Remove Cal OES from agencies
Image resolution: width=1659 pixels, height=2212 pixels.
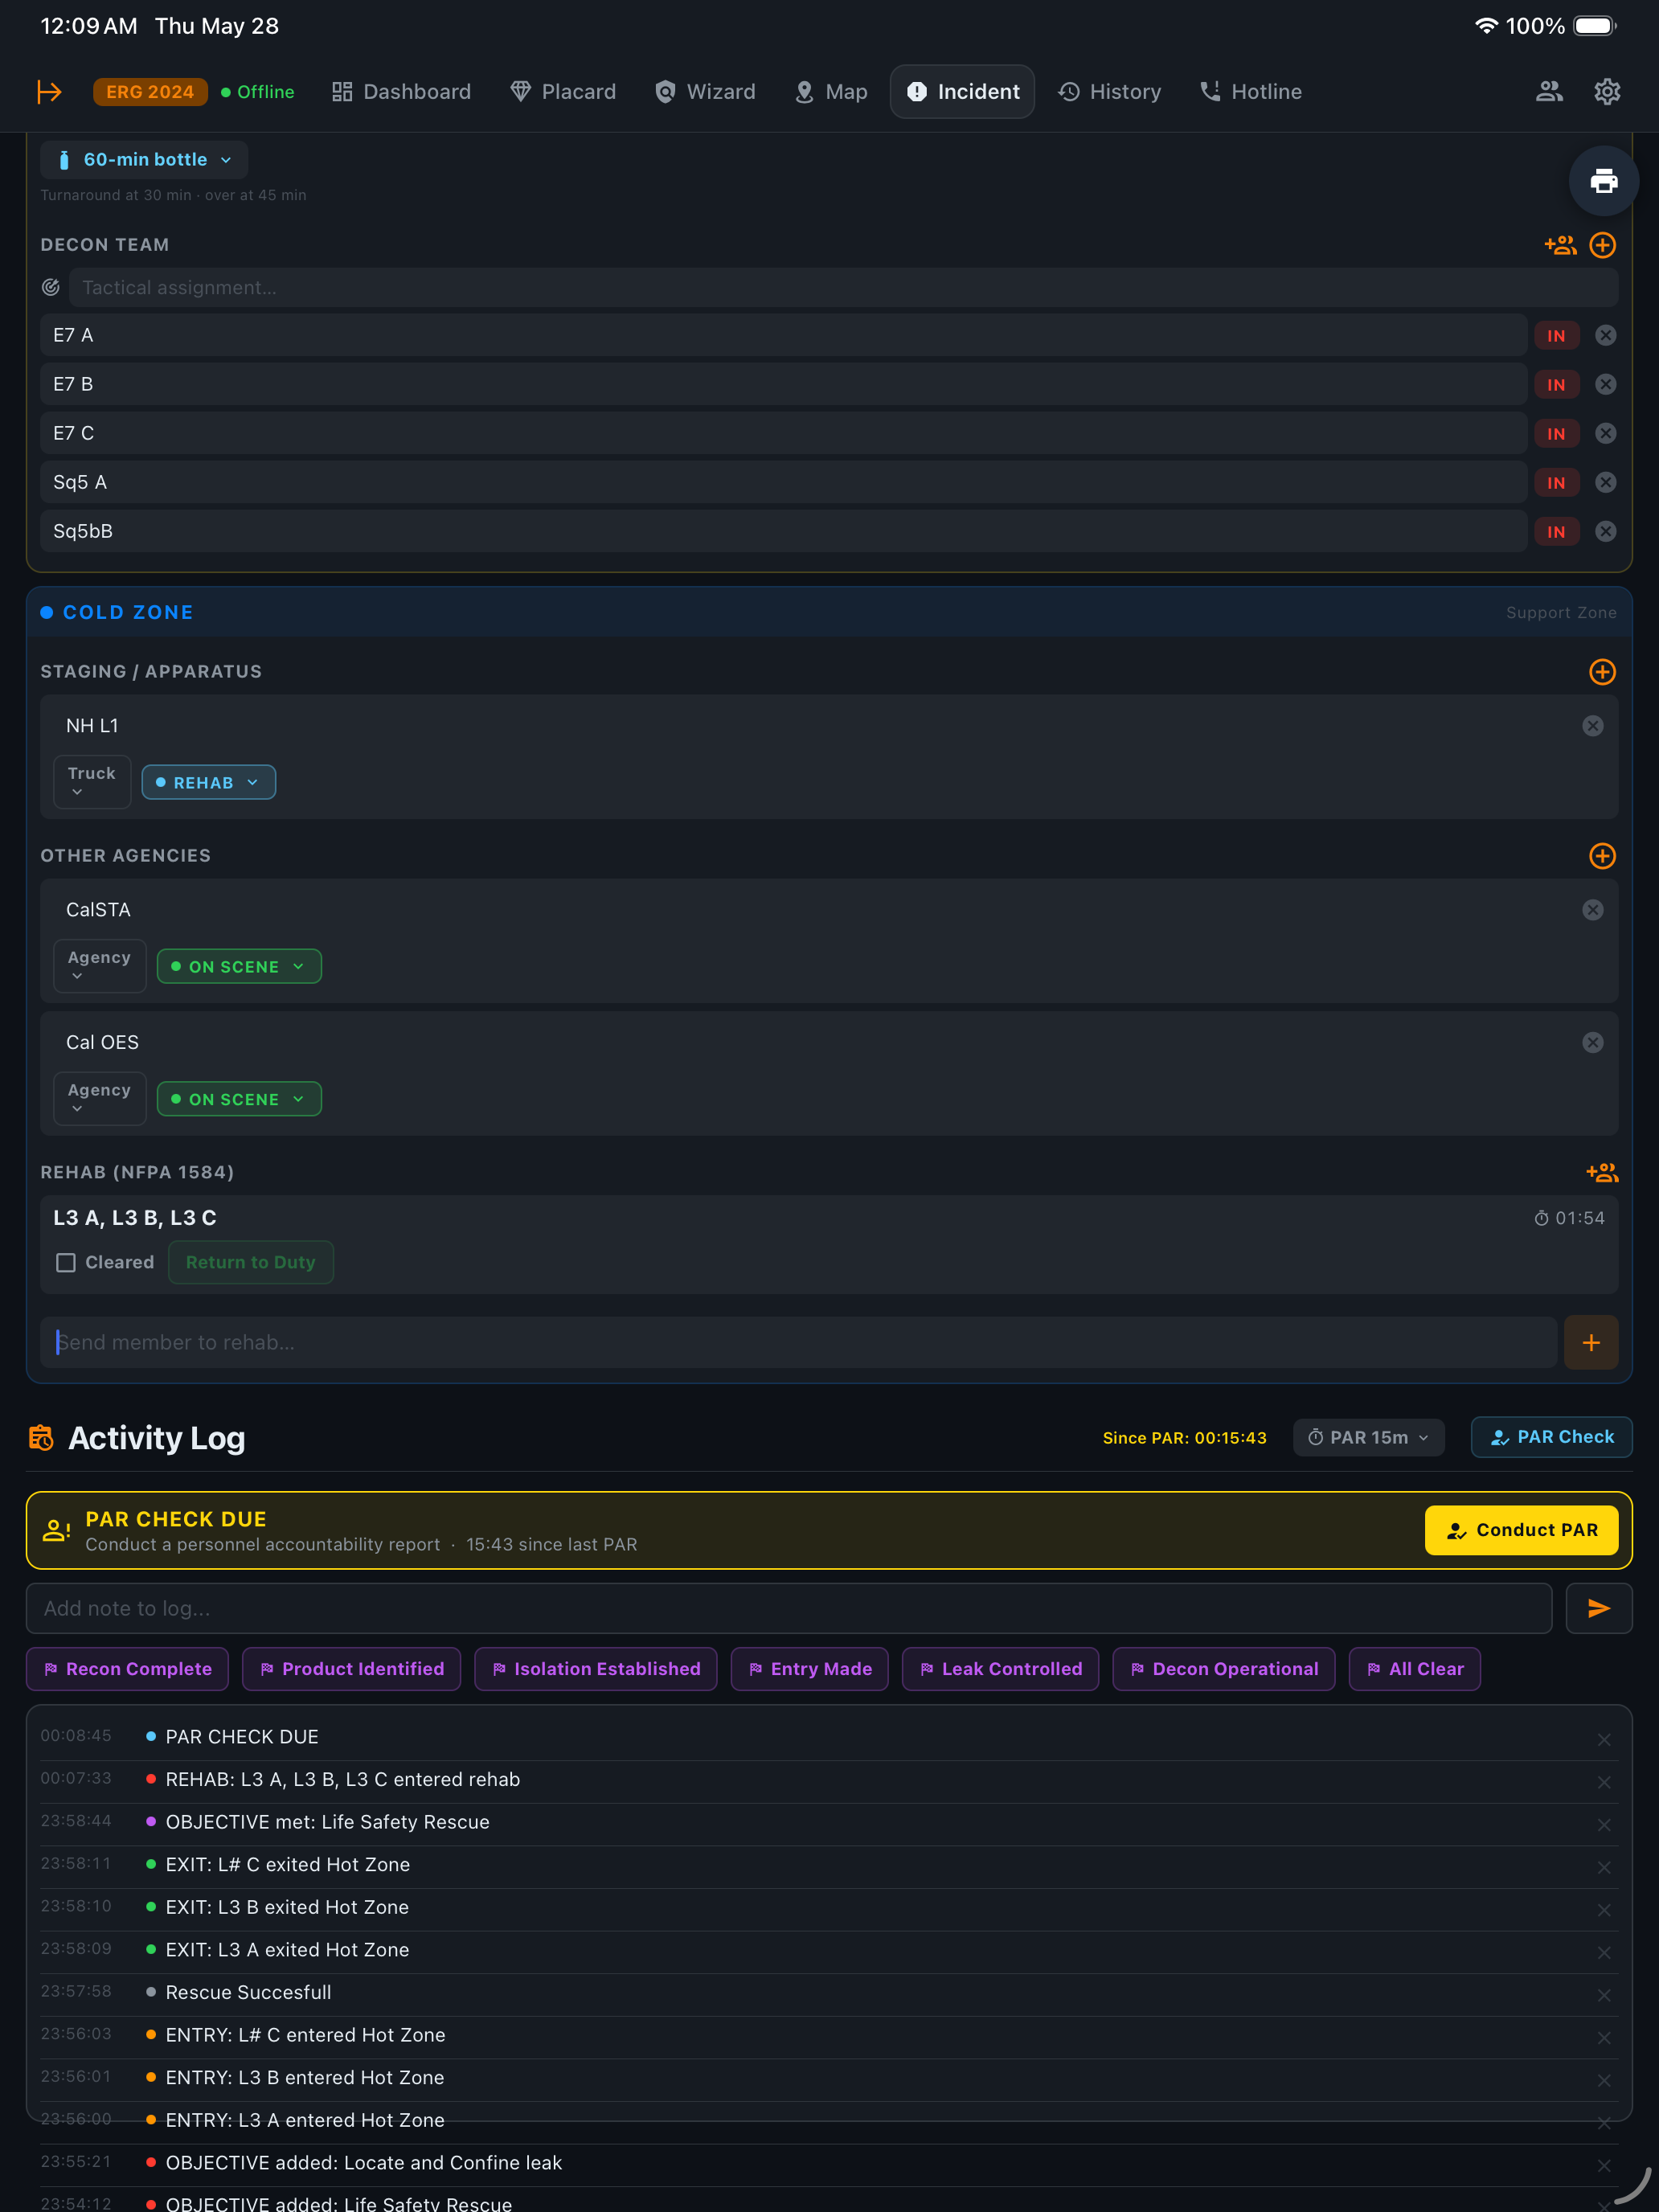coord(1593,1042)
